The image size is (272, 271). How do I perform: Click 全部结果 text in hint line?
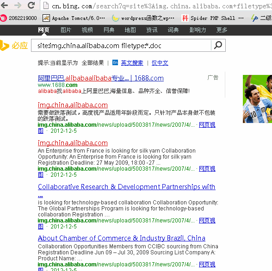93,63
